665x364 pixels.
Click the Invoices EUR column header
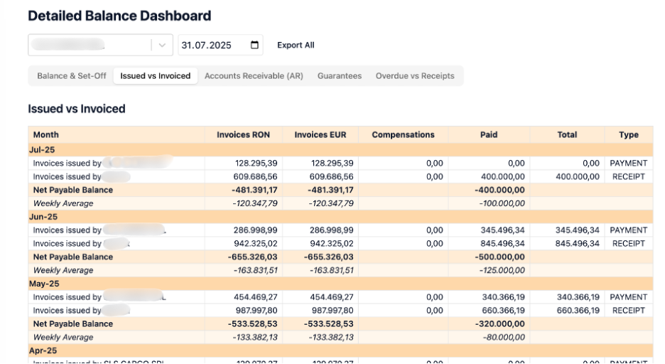(320, 134)
